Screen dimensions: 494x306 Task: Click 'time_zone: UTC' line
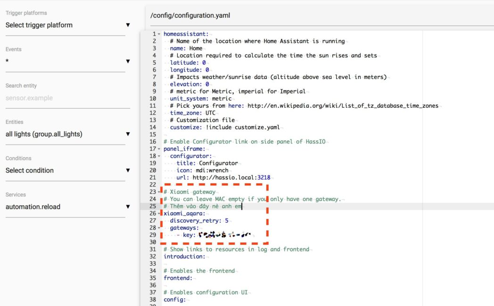pyautogui.click(x=193, y=113)
